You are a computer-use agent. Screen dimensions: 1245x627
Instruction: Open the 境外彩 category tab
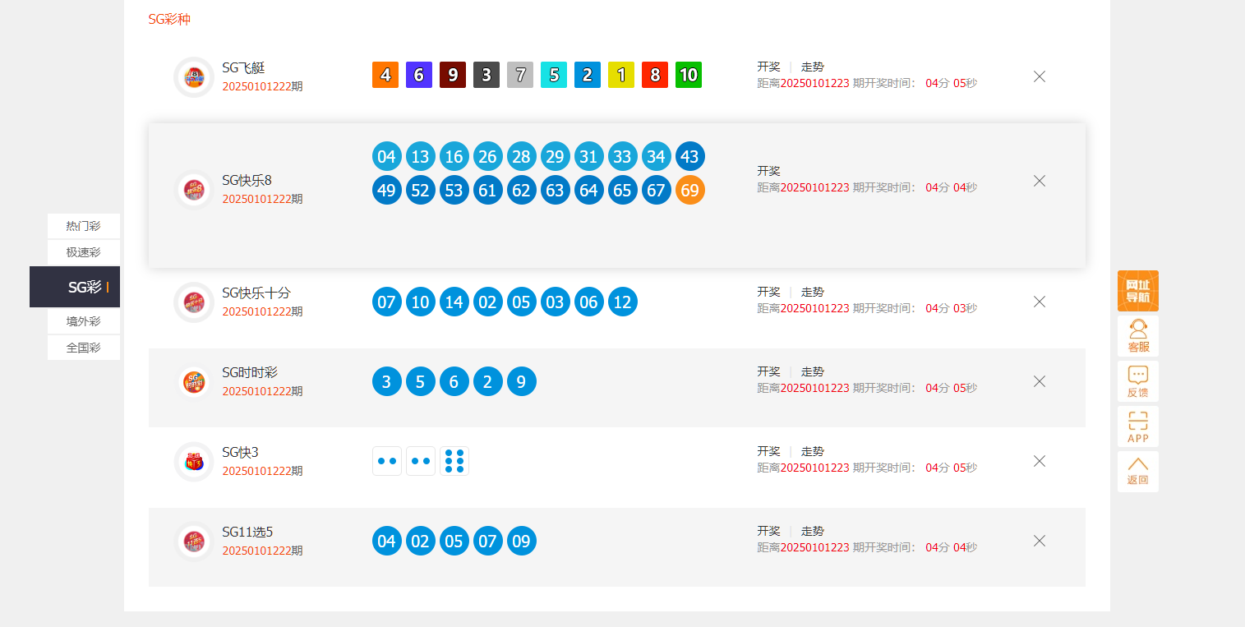(84, 321)
